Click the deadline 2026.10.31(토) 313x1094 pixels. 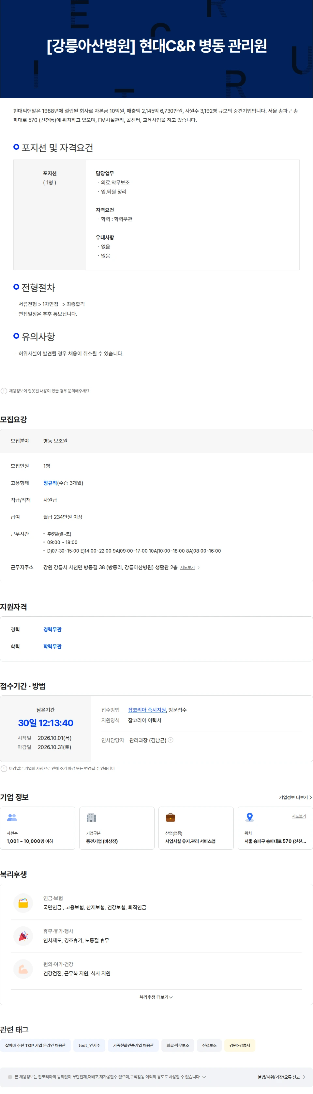tap(54, 747)
